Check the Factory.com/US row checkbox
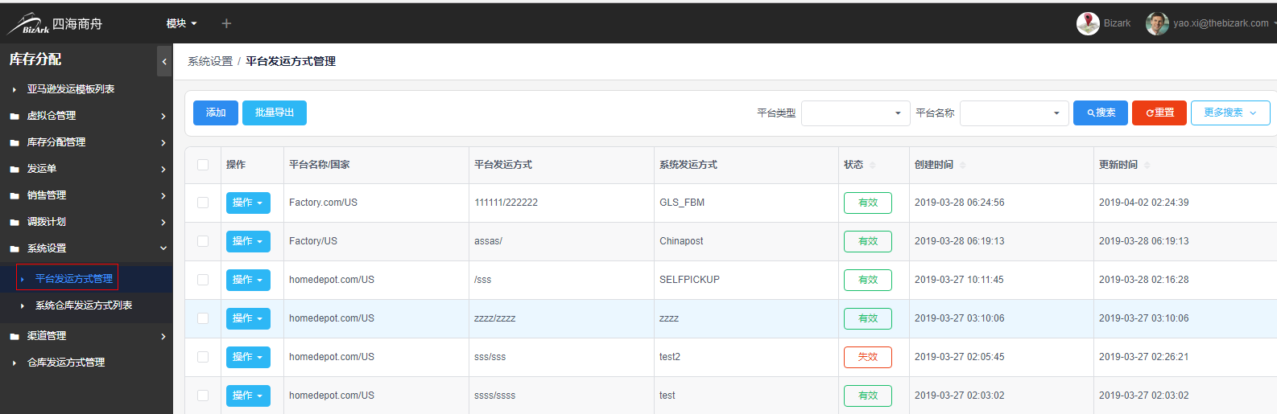Image resolution: width=1277 pixels, height=414 pixels. pos(203,203)
